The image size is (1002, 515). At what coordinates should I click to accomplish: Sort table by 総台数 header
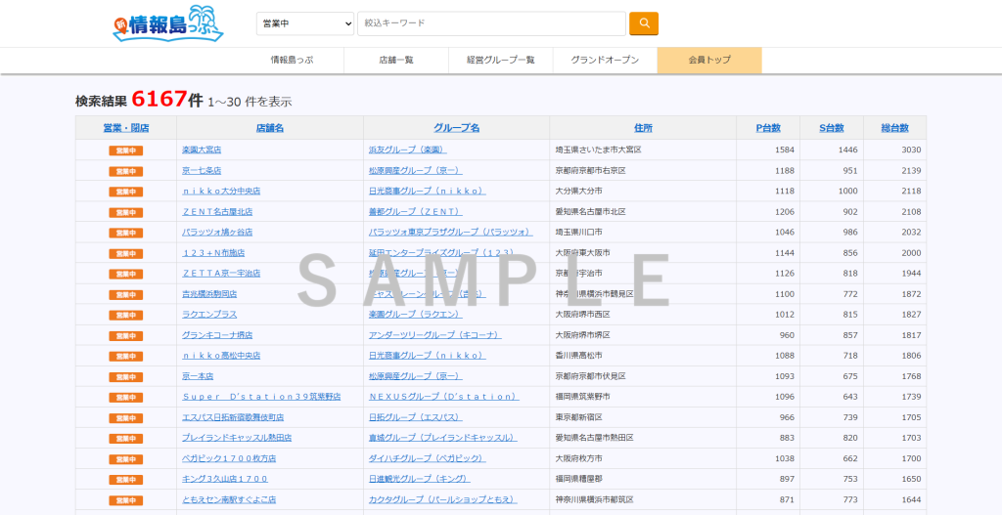tap(894, 128)
